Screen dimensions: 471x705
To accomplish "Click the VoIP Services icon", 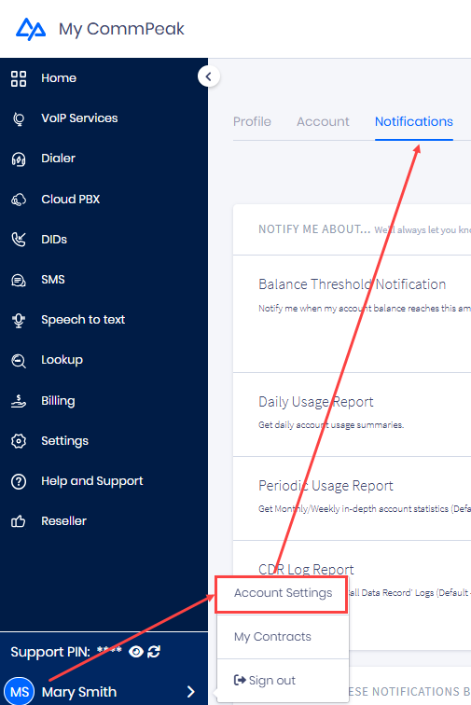I will (19, 118).
